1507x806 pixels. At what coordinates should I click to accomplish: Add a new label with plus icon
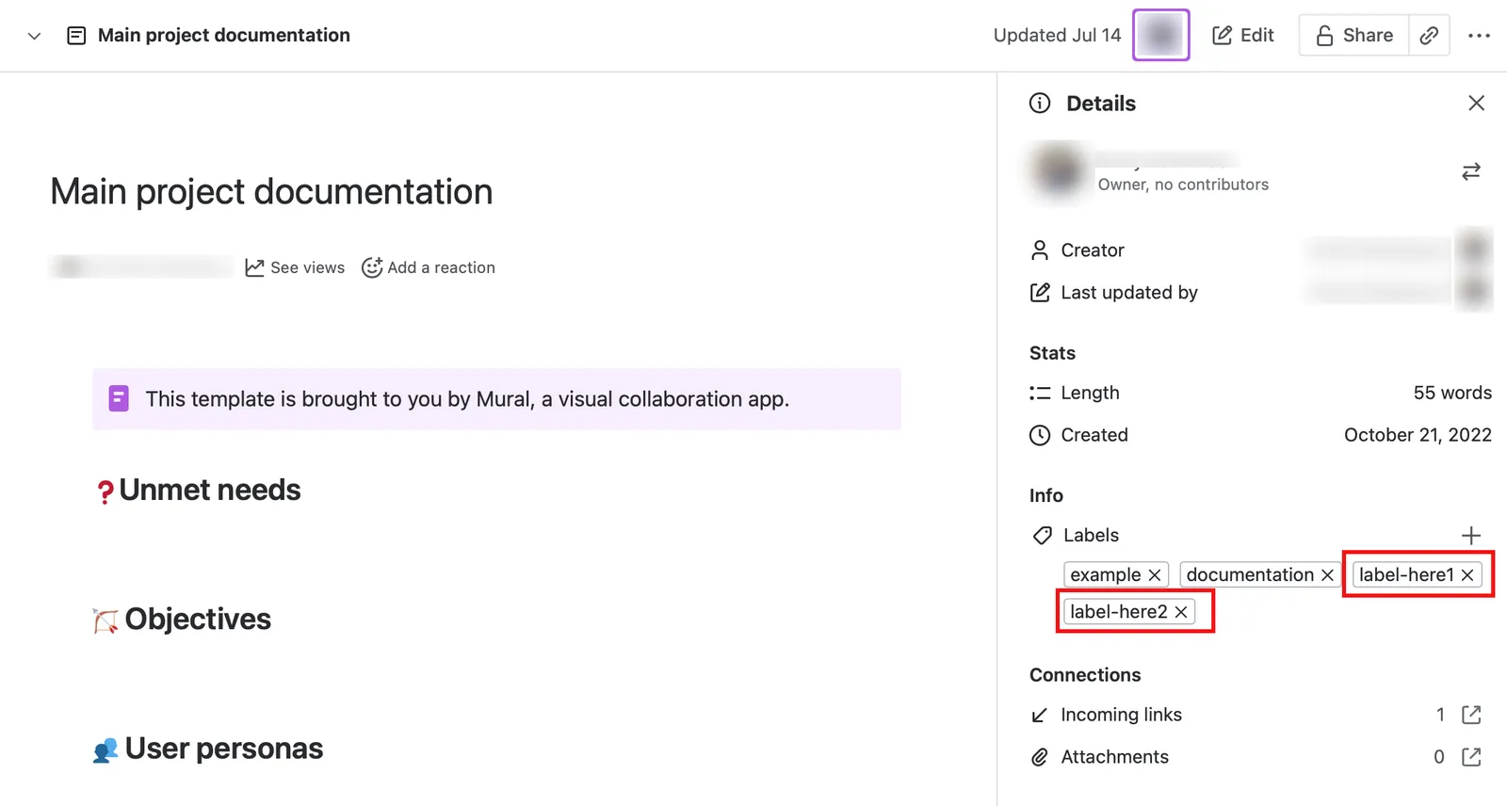tap(1470, 536)
